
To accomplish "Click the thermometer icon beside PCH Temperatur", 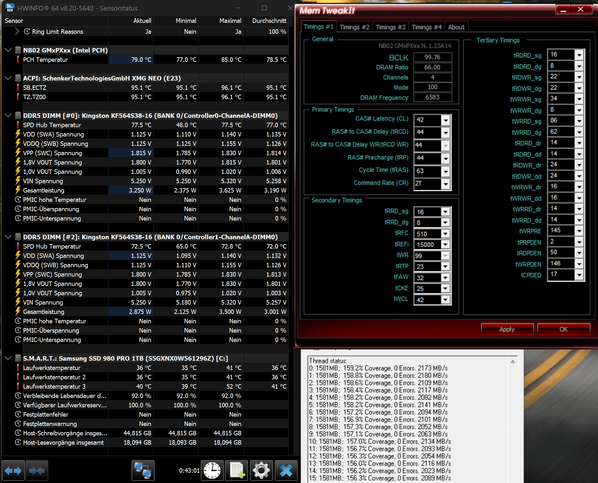I will pos(18,60).
